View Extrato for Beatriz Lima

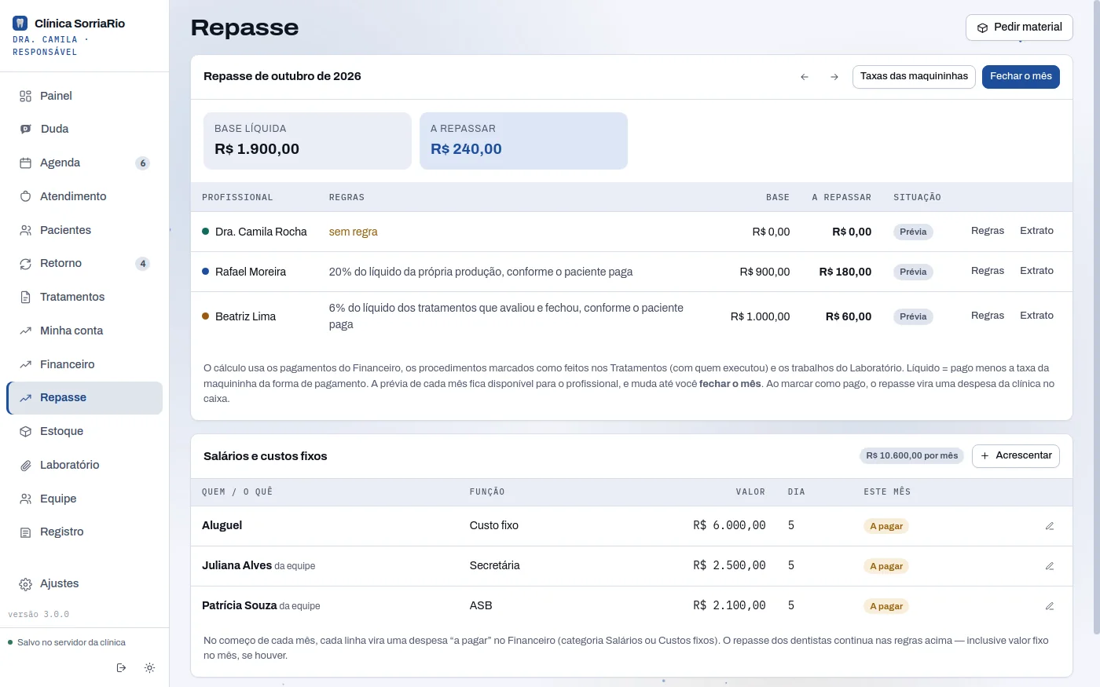tap(1036, 316)
